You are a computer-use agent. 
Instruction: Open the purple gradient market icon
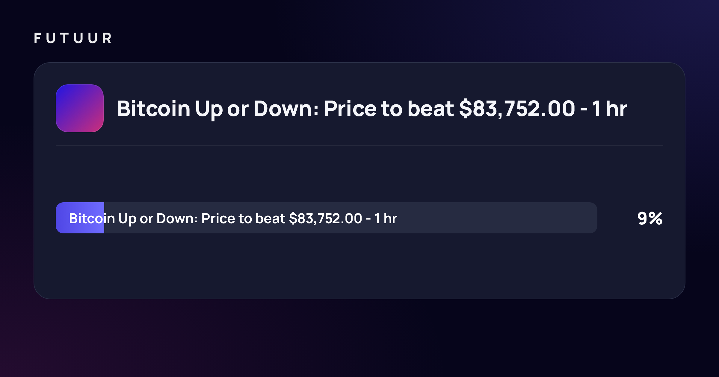pyautogui.click(x=80, y=108)
